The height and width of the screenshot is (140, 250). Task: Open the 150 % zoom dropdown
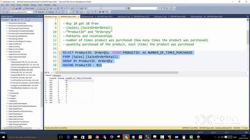click(52, 73)
